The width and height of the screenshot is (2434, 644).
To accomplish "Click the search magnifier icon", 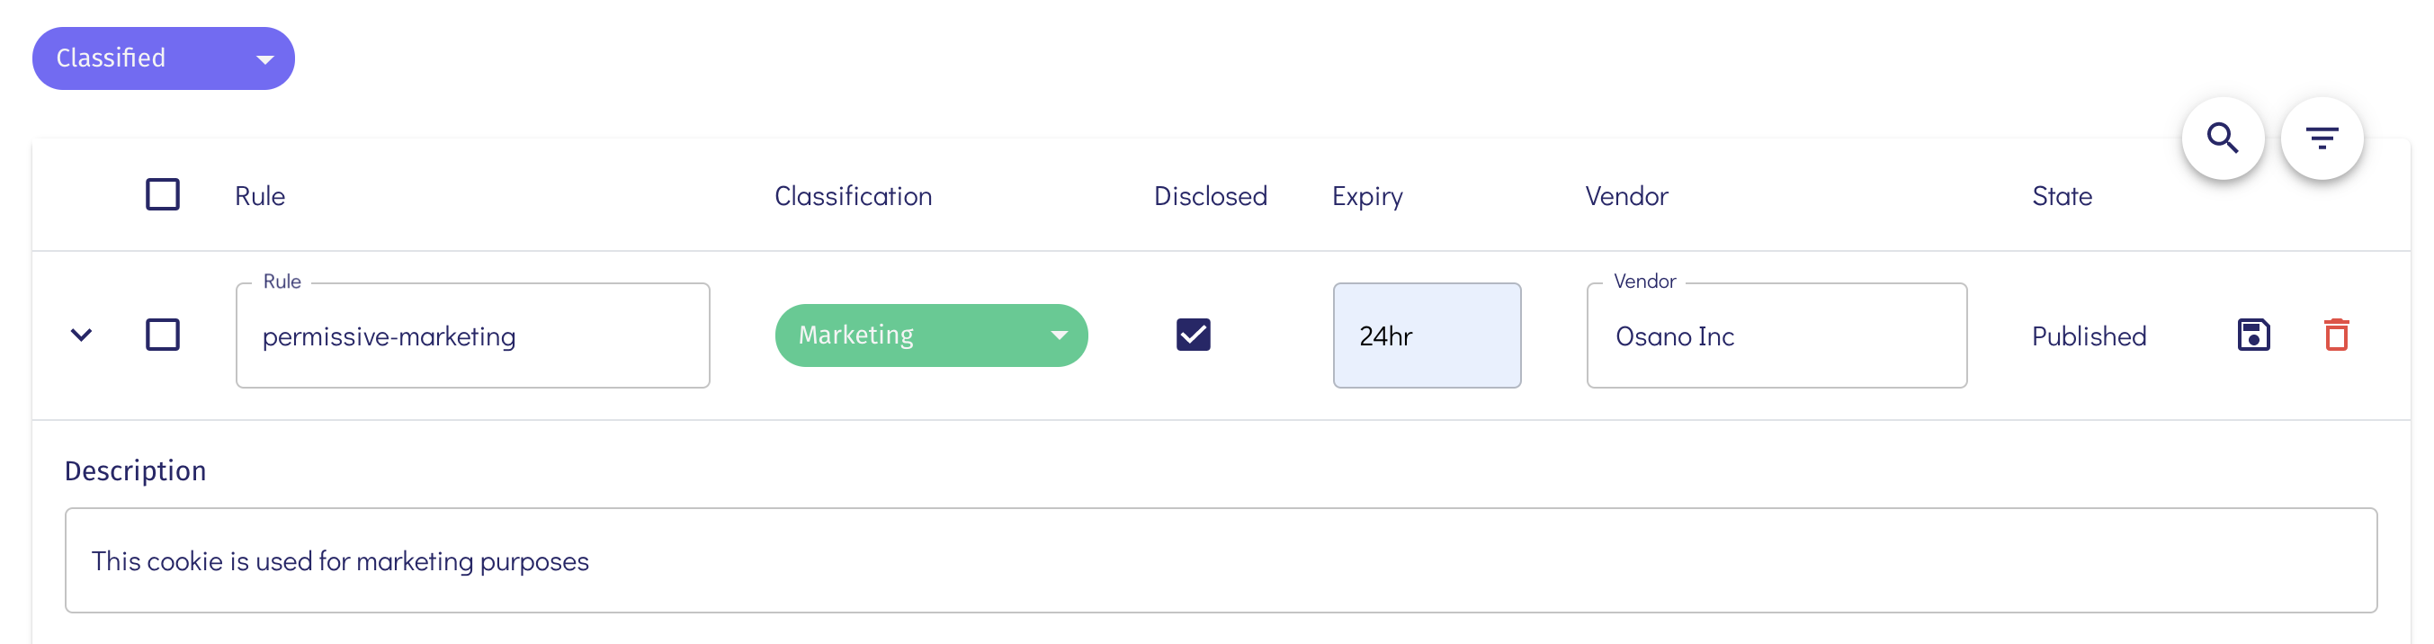I will [2223, 139].
